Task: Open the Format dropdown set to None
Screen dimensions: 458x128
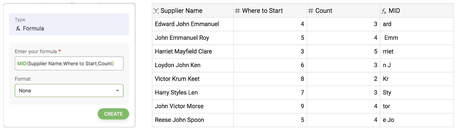Action: point(69,91)
